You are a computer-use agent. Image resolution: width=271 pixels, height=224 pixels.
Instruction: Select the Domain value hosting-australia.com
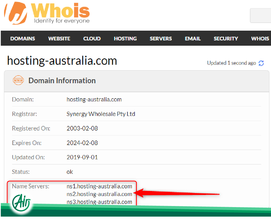pyautogui.click(x=94, y=100)
